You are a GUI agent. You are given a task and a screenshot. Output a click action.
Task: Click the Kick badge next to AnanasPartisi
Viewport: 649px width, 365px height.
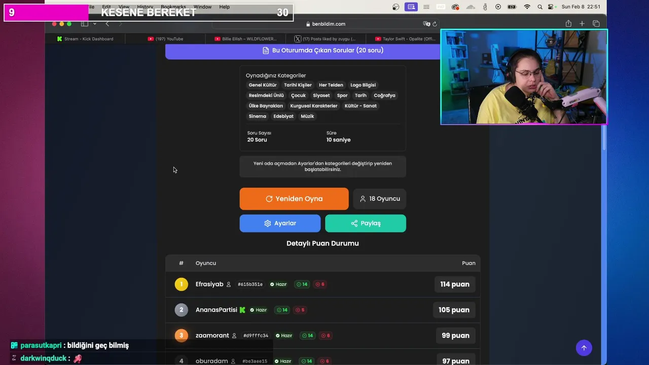[242, 310]
